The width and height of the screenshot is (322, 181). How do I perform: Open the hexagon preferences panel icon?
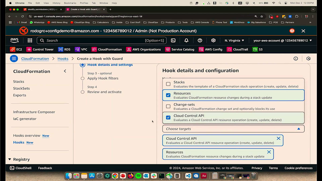(309, 58)
